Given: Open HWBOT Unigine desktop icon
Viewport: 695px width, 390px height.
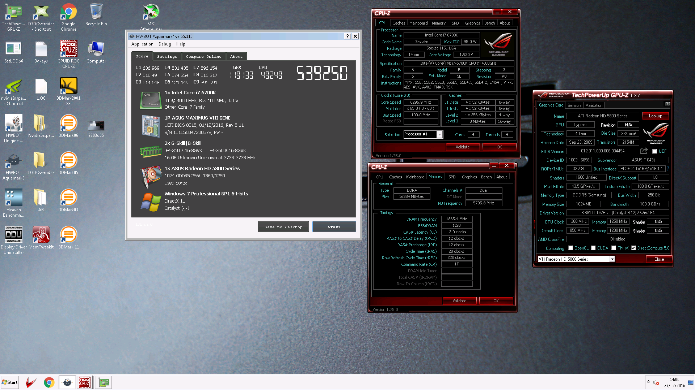Looking at the screenshot, I should click(x=13, y=129).
